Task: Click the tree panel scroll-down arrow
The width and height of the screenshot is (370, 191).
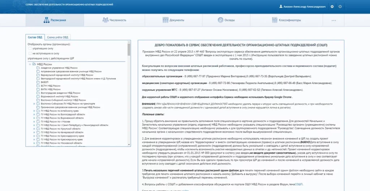Action: 129,144
